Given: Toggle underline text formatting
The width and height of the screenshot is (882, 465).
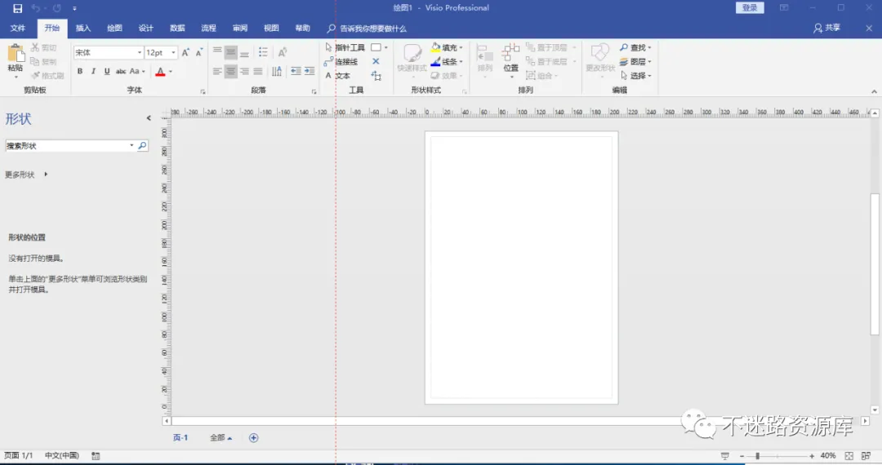Looking at the screenshot, I should point(107,71).
